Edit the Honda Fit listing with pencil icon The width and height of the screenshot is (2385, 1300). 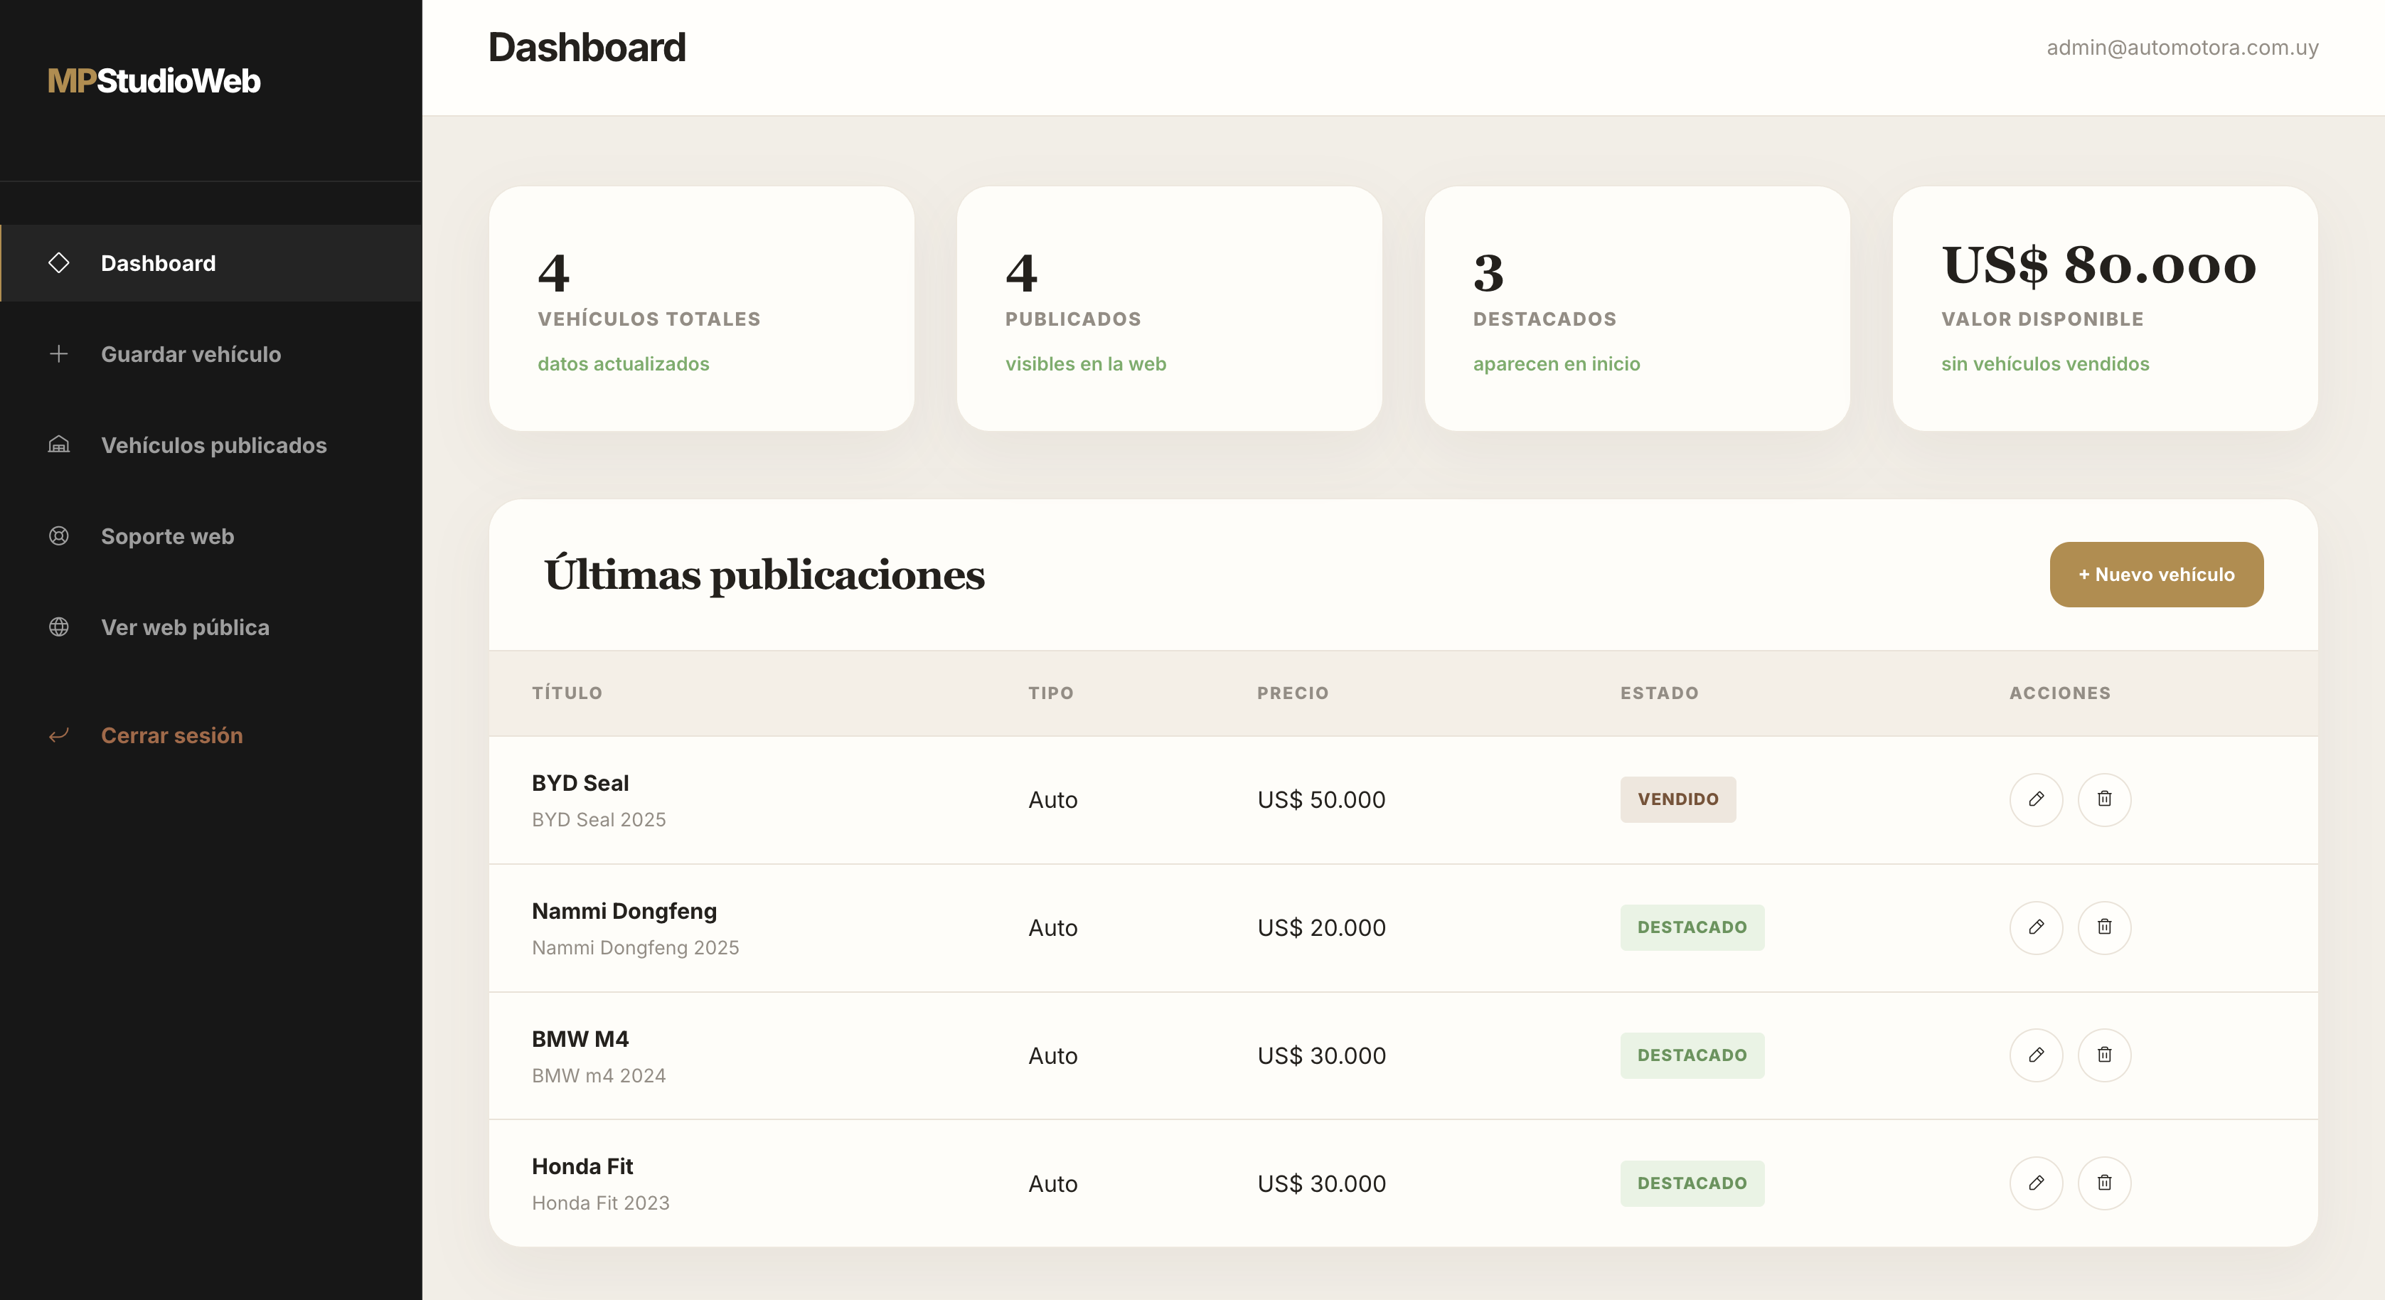tap(2036, 1183)
